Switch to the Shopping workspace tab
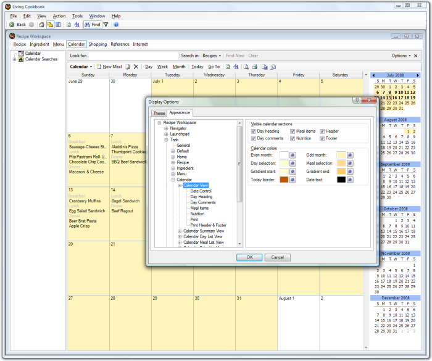Viewport: 432px width, 361px height. point(98,44)
